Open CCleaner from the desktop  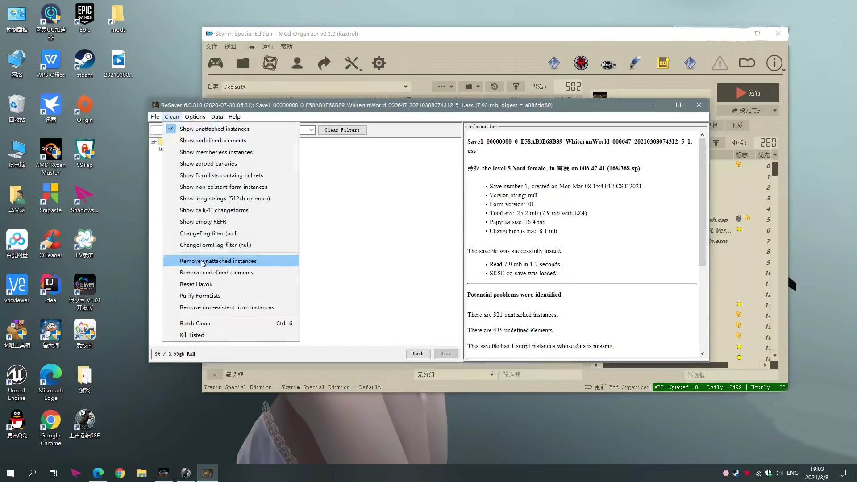click(50, 244)
